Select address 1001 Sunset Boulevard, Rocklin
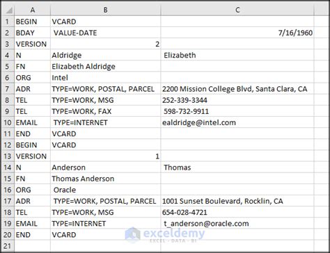Screen dimensions: 330x253 [237, 201]
